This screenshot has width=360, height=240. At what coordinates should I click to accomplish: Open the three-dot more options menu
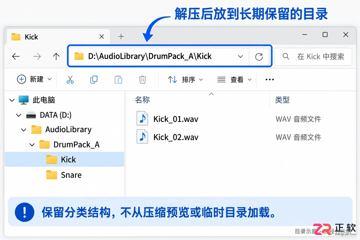coord(270,79)
